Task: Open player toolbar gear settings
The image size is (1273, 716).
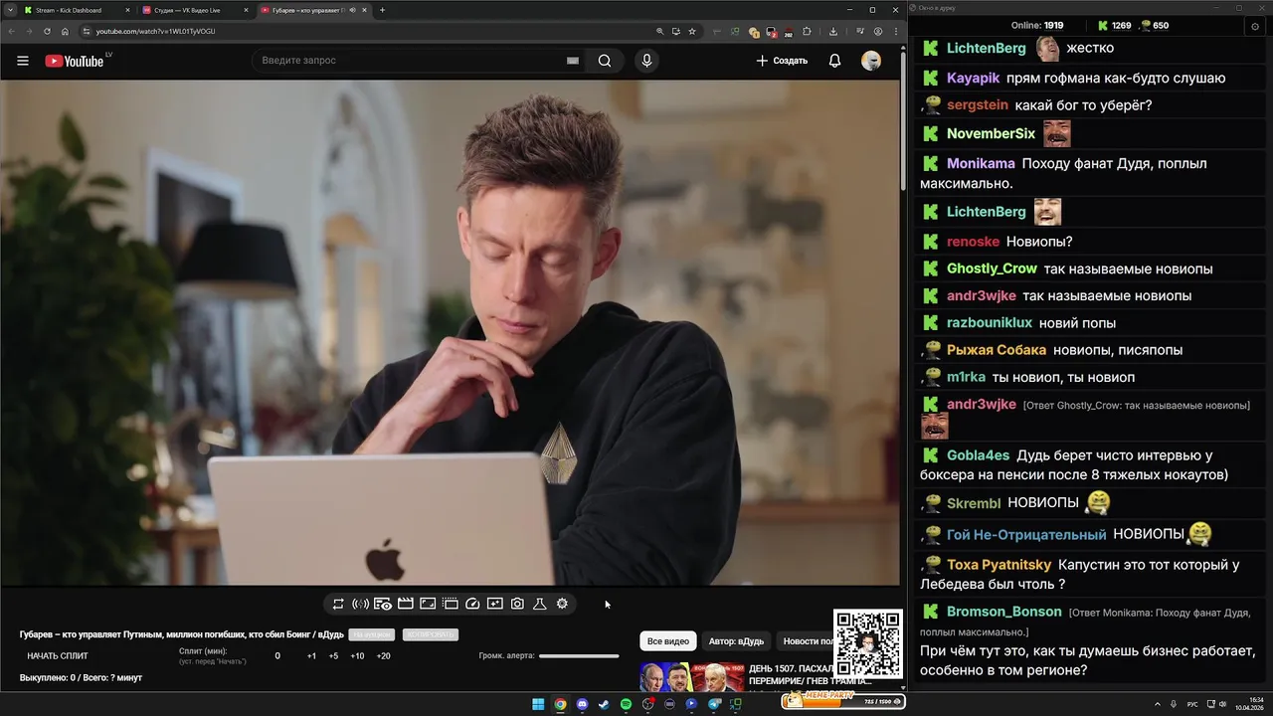Action: point(562,604)
